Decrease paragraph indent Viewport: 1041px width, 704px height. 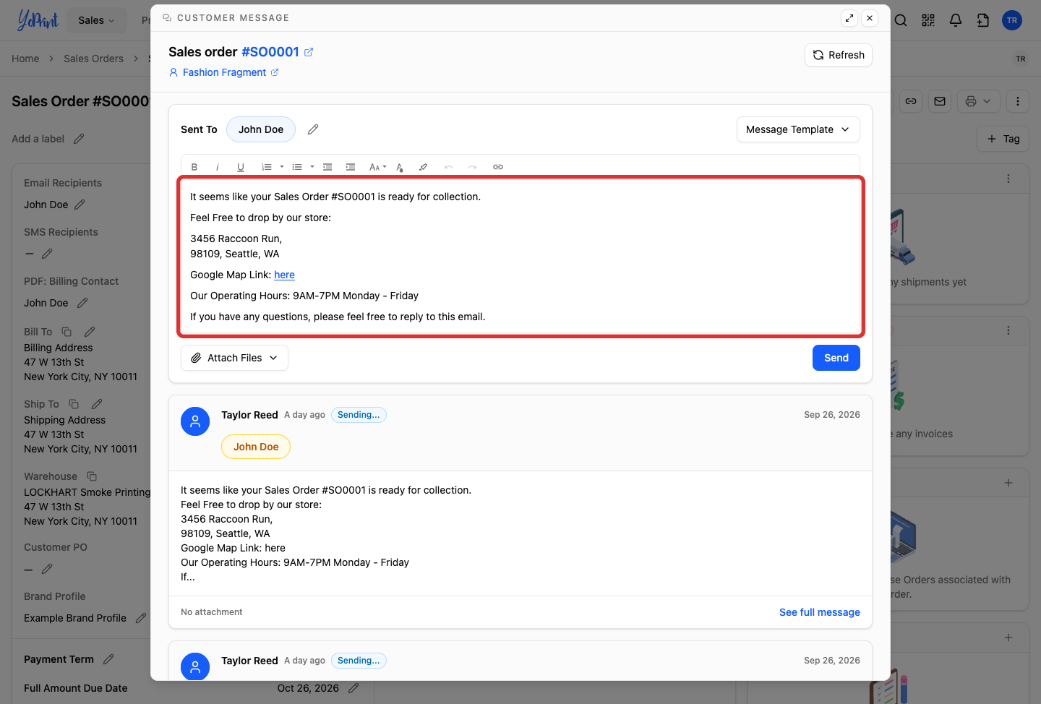(x=327, y=167)
